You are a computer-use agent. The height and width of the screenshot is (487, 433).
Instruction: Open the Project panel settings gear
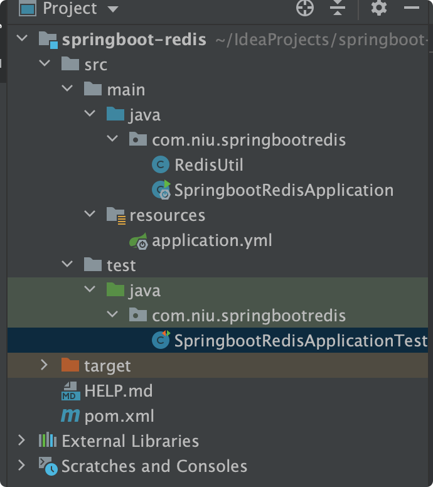coord(379,9)
